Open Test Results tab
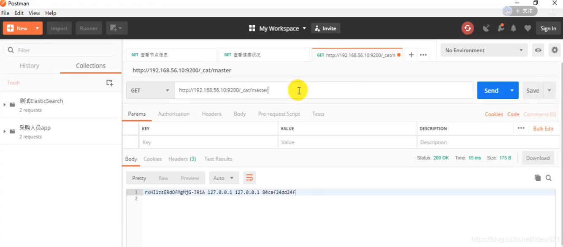This screenshot has height=247, width=563. (x=218, y=159)
